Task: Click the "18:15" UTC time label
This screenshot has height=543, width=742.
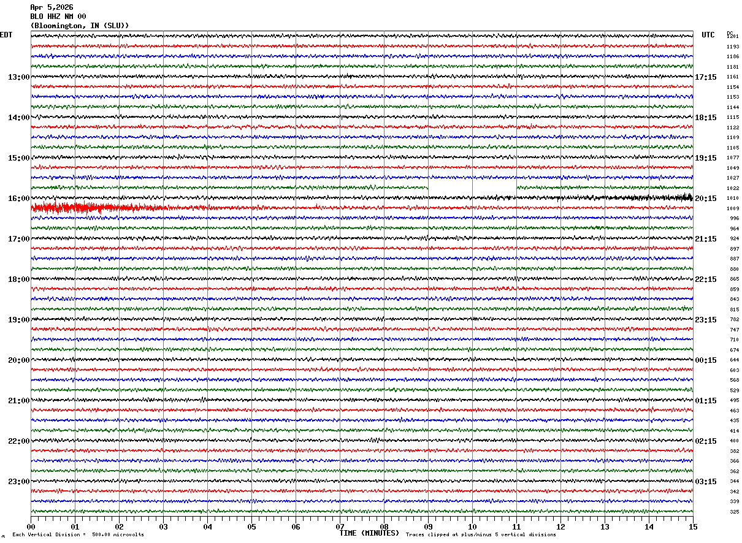Action: coord(706,118)
